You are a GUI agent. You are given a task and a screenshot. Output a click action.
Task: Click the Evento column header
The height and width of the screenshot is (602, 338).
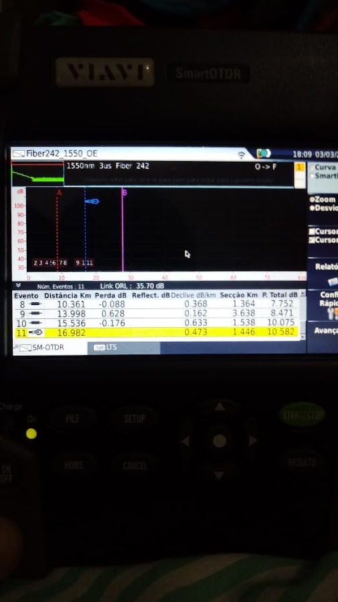26,295
